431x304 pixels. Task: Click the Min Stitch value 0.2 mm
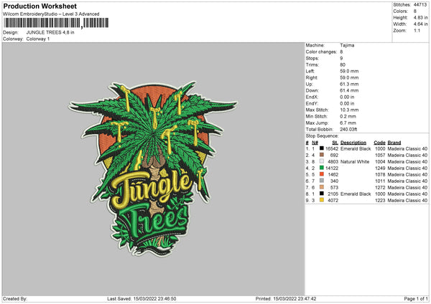tap(348, 116)
